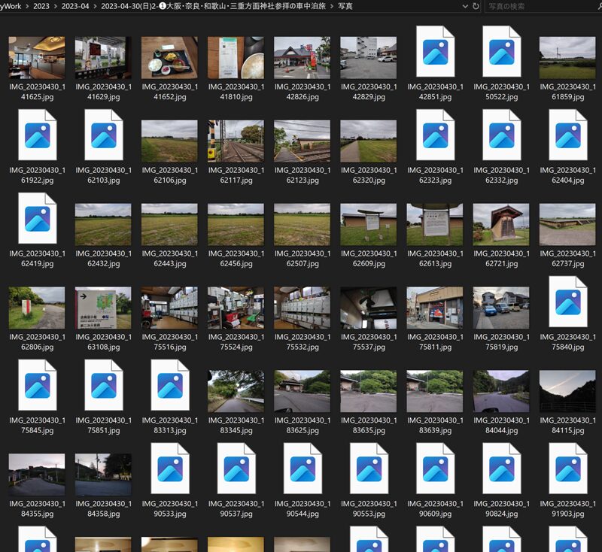Click the file icon of IMG_20230430_175851.jpg
602x552 pixels.
(x=104, y=385)
